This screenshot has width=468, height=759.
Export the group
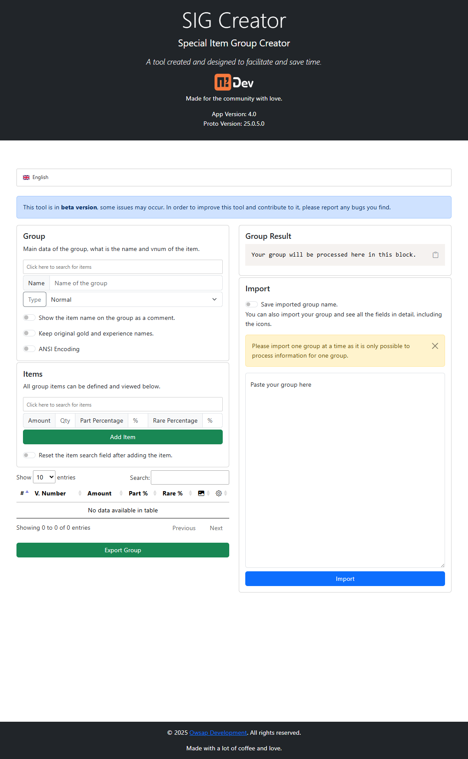click(123, 550)
